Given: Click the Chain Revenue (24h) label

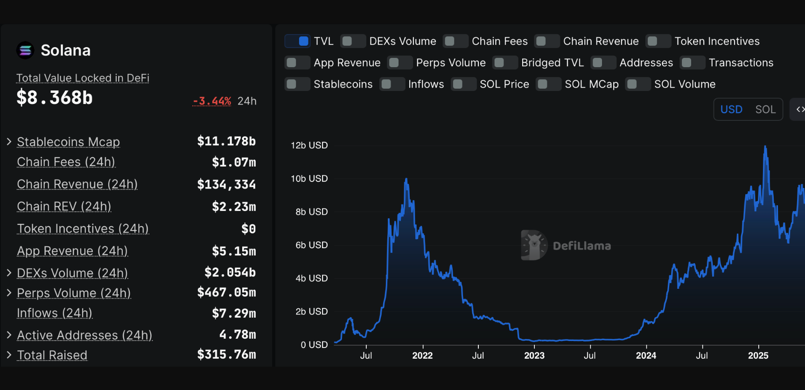Looking at the screenshot, I should [x=77, y=184].
